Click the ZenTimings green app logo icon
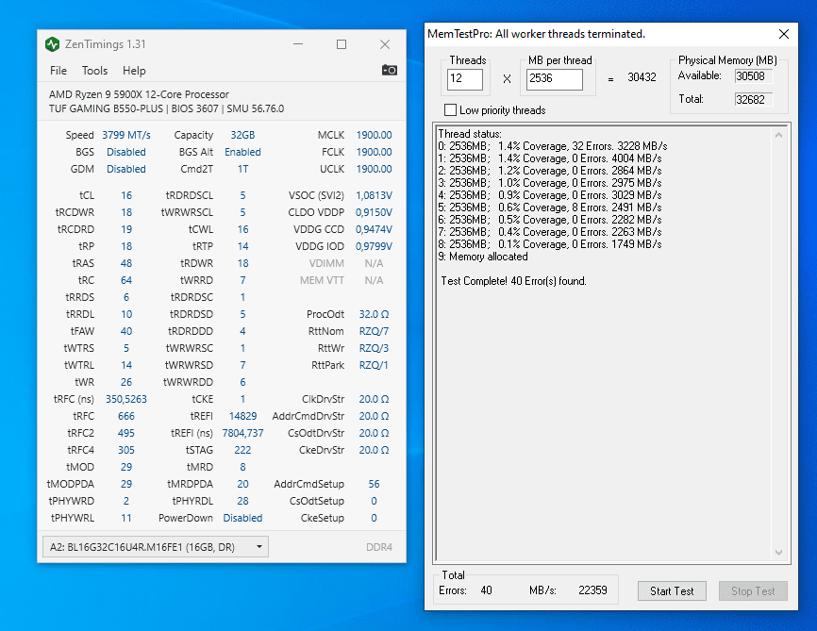 coord(52,44)
